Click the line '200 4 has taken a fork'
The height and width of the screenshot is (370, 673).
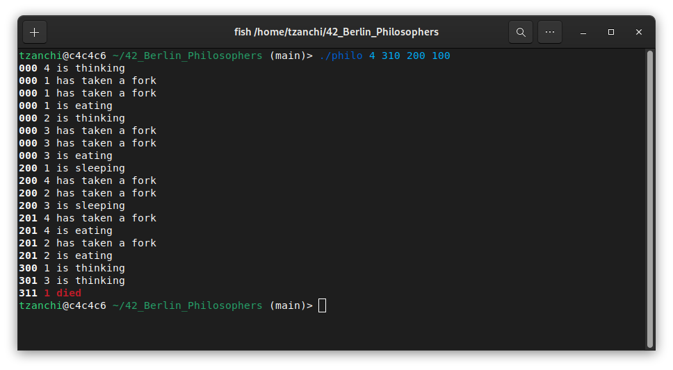(x=88, y=180)
